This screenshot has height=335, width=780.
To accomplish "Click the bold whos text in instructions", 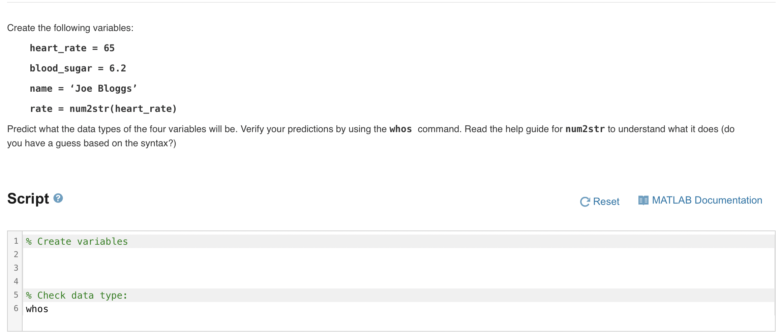I will [x=400, y=129].
